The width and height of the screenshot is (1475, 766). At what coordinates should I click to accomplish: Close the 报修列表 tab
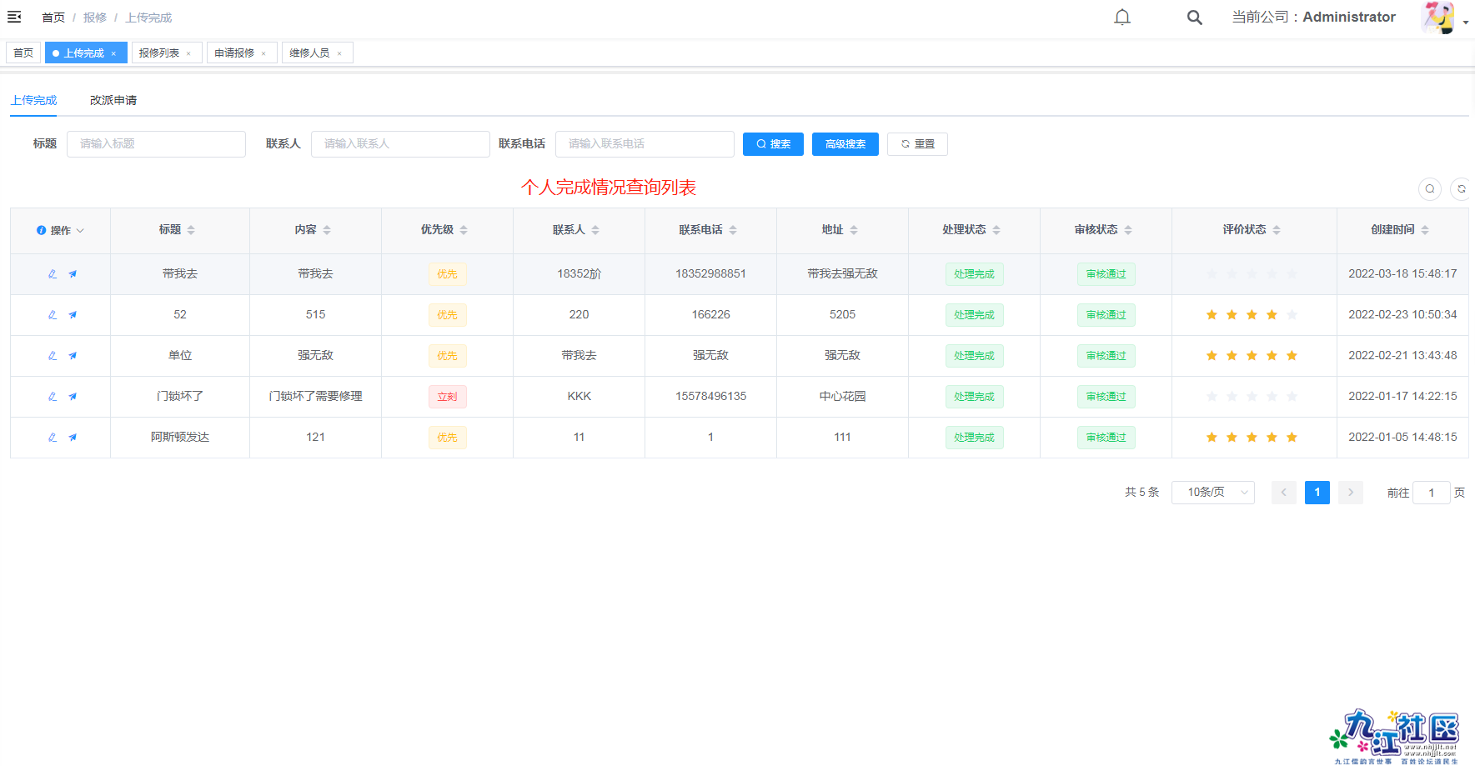coord(188,53)
